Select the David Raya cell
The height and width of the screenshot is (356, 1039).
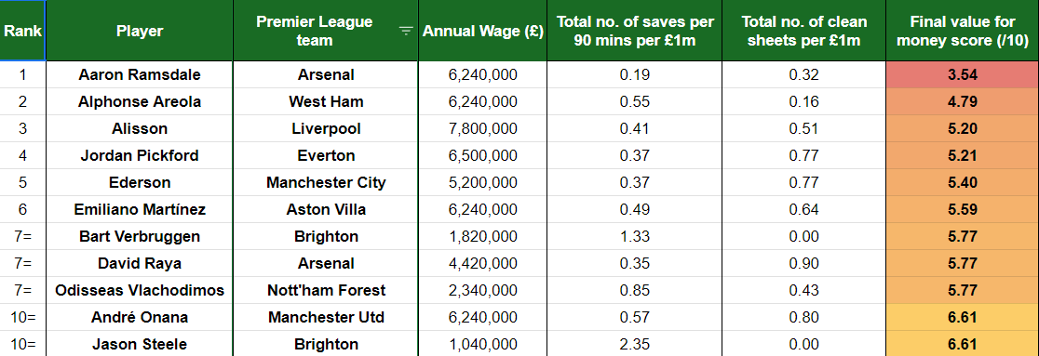click(x=140, y=263)
